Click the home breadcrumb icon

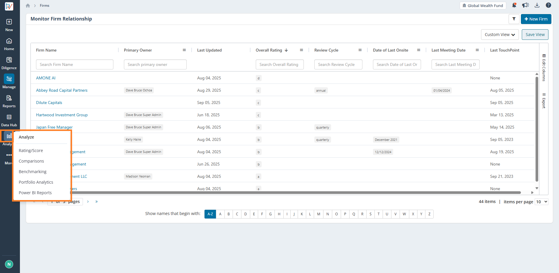(28, 6)
